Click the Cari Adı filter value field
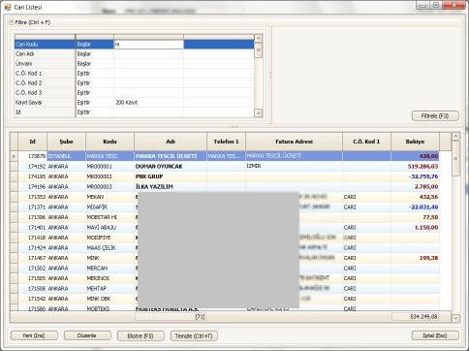 click(x=148, y=54)
